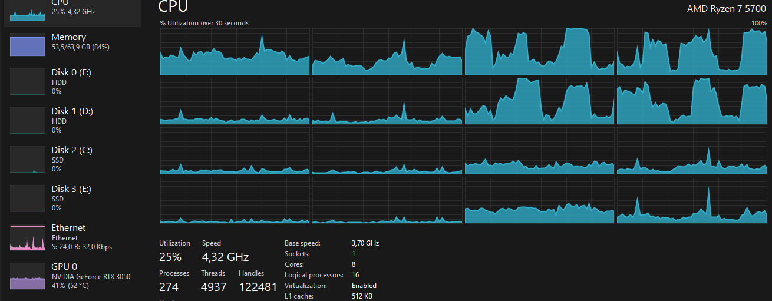Image resolution: width=772 pixels, height=301 pixels.
Task: Click the Memory usage mini graph thumbnail
Action: click(27, 45)
